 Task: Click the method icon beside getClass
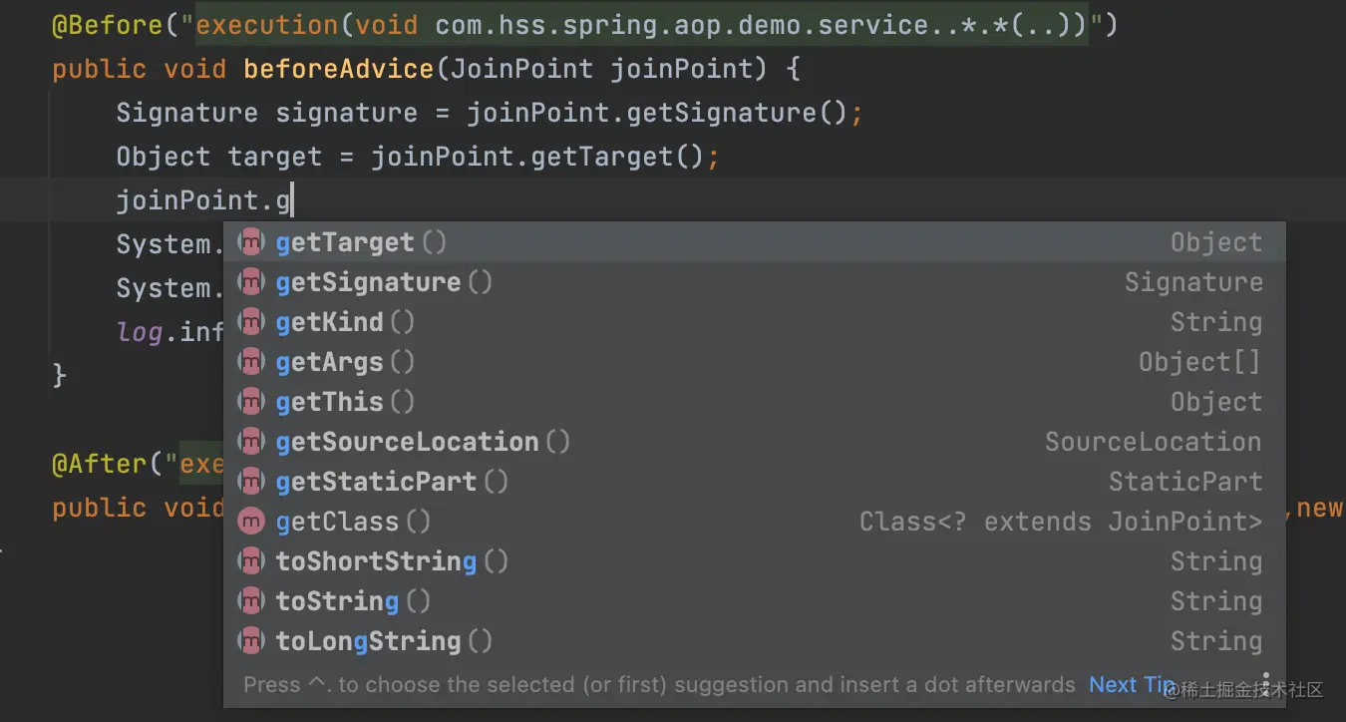click(251, 522)
